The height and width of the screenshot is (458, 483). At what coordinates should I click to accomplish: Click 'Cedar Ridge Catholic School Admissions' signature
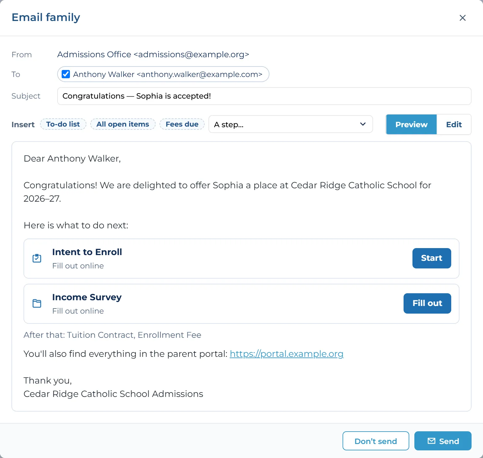point(113,394)
